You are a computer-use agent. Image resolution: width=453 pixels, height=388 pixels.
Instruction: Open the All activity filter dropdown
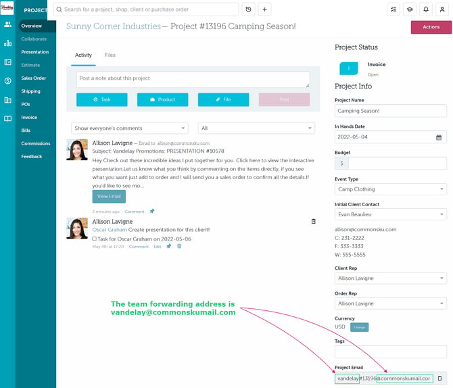(x=256, y=128)
